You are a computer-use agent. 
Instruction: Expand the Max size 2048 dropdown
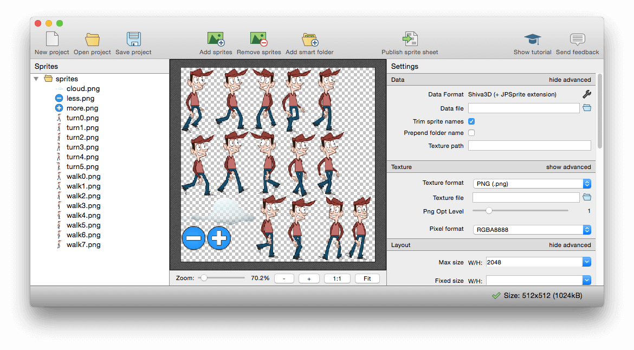coord(586,262)
